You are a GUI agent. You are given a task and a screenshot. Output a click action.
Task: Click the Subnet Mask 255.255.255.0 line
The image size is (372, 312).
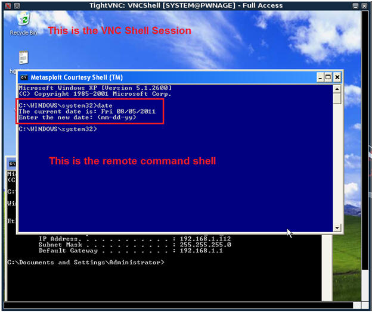pos(135,245)
